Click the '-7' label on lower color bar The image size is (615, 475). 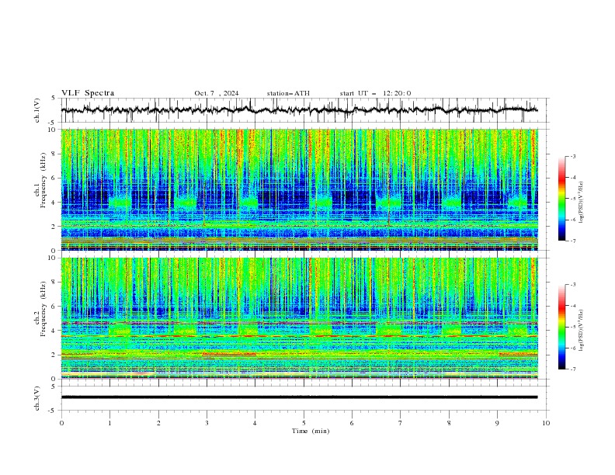[573, 369]
